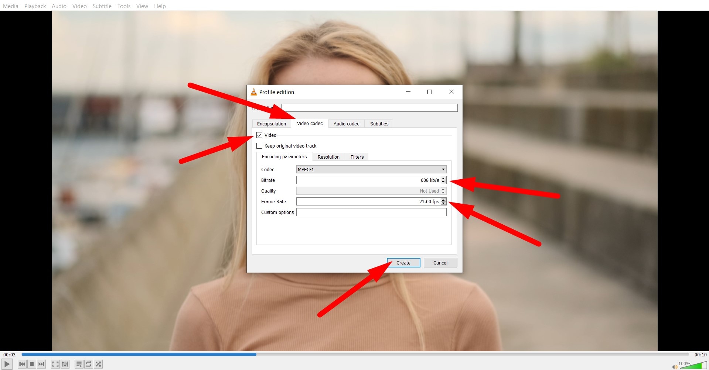709x370 pixels.
Task: Open the Tools menu
Action: pos(124,6)
